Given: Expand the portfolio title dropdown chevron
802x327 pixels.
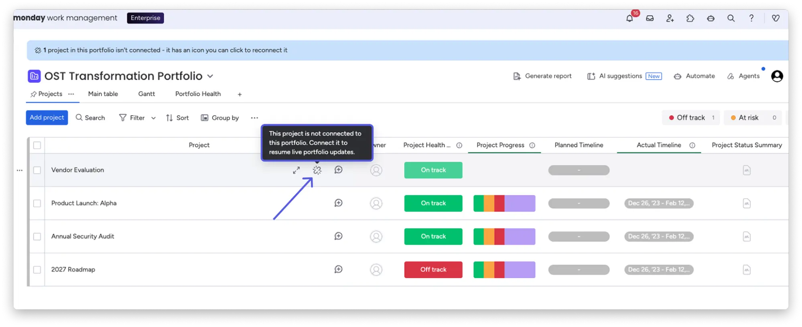Looking at the screenshot, I should tap(210, 76).
